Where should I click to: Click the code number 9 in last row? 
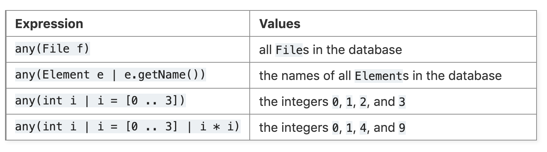[402, 128]
